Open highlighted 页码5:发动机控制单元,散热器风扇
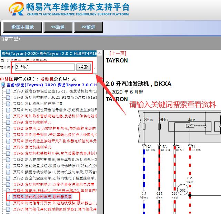 click(x=42, y=197)
